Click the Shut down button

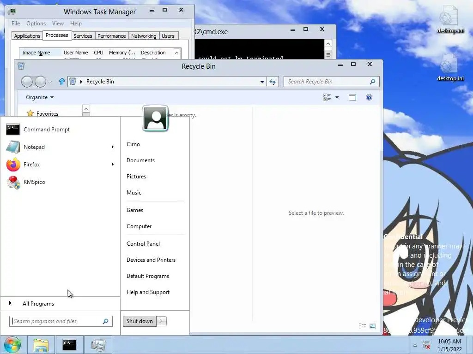pyautogui.click(x=139, y=321)
